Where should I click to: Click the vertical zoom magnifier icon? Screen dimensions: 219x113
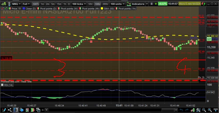click(198, 110)
